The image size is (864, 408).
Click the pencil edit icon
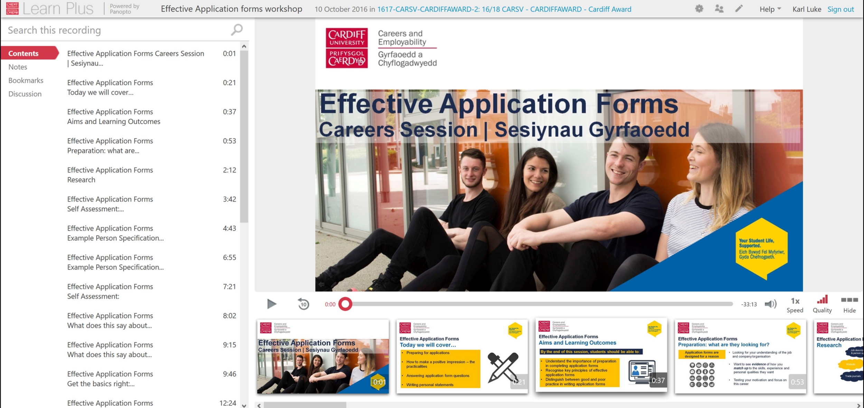coord(739,9)
